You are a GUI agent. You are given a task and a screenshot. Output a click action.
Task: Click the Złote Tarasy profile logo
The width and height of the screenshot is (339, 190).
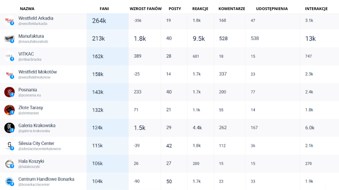pos(9,110)
